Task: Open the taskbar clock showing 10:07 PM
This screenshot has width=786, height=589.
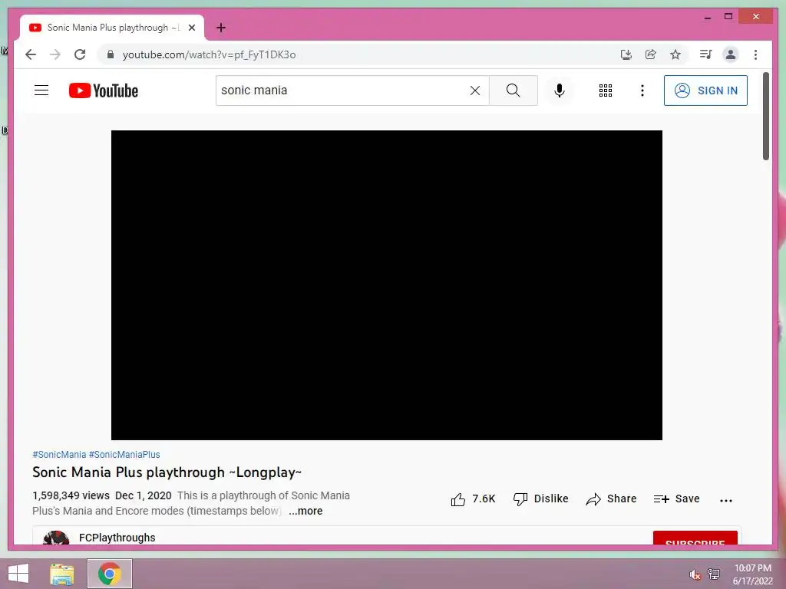Action: coord(753,574)
